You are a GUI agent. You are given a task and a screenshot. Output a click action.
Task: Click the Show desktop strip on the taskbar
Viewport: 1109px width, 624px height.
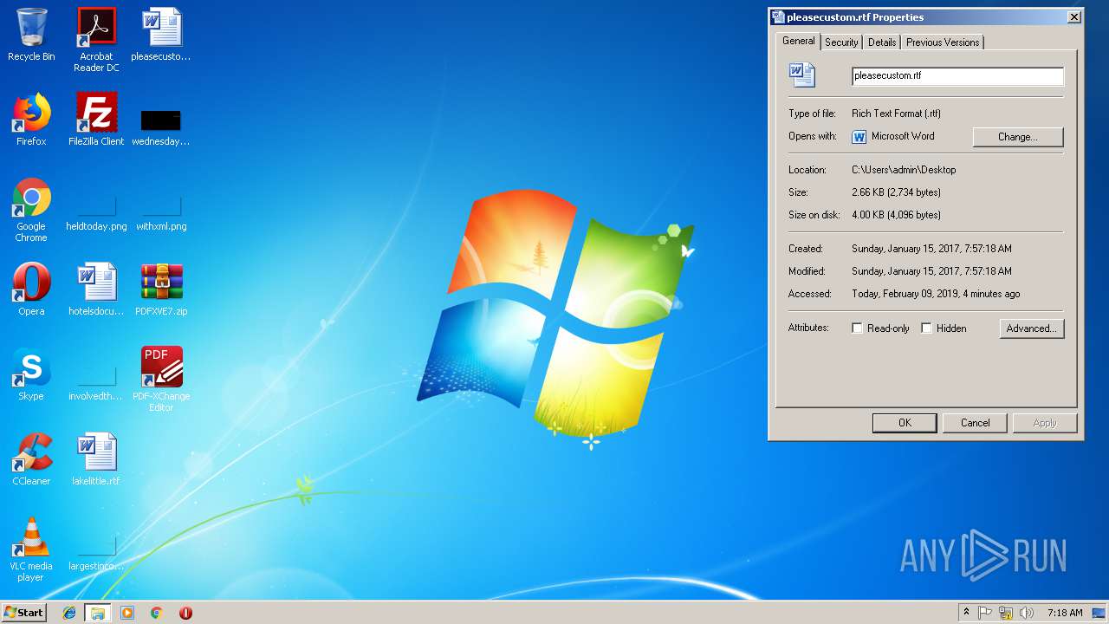[x=1099, y=613]
